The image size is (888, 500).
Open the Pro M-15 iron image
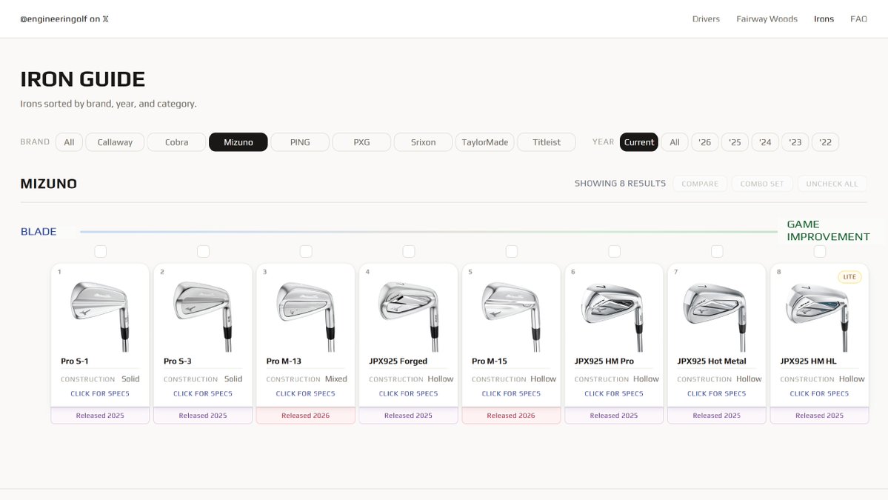click(x=511, y=316)
